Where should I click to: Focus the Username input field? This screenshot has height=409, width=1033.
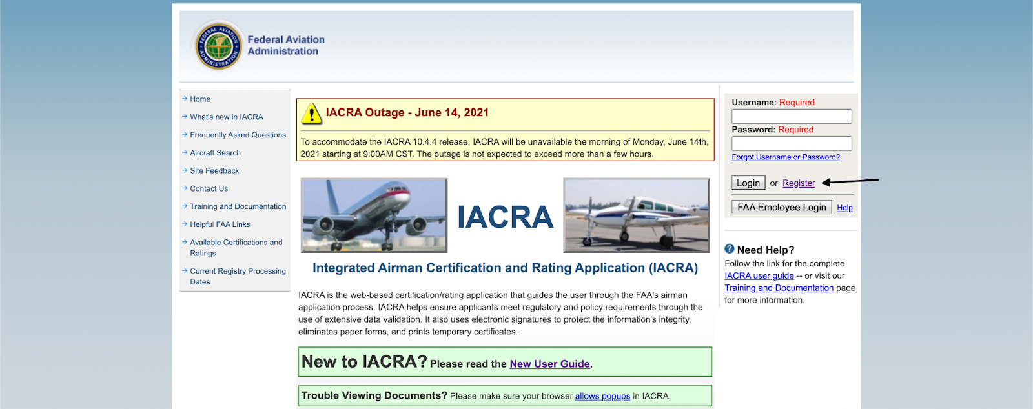[x=792, y=116]
